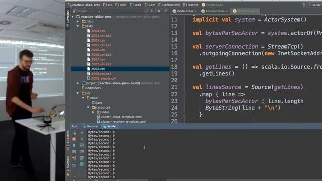322x181 pixels.
Task: Toggle the 1: Project side tool button
Action: pyautogui.click(x=68, y=19)
